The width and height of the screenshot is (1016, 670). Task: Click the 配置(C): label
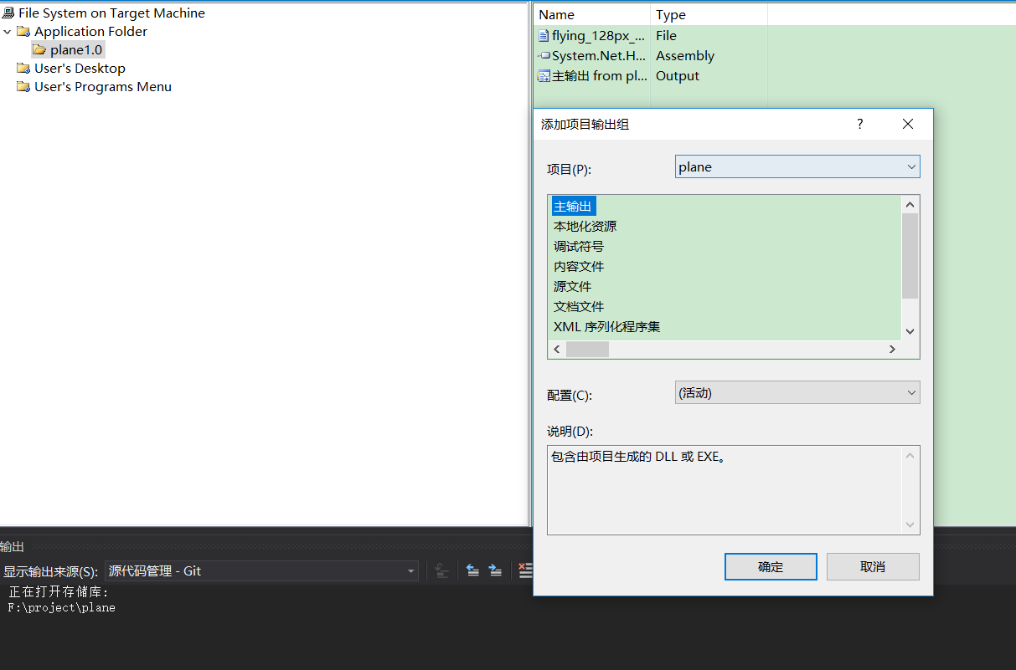coord(569,395)
